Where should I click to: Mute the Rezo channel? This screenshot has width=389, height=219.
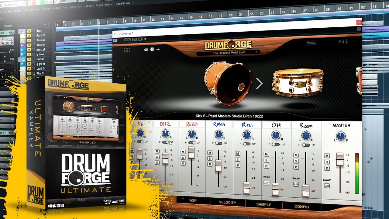183,152
